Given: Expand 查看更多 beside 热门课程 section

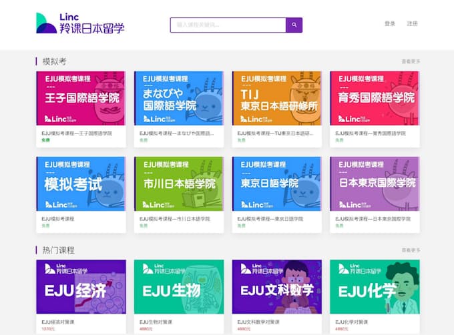Looking at the screenshot, I should click(411, 250).
